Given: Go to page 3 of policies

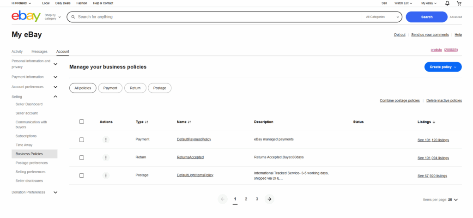Looking at the screenshot, I should pos(257,199).
